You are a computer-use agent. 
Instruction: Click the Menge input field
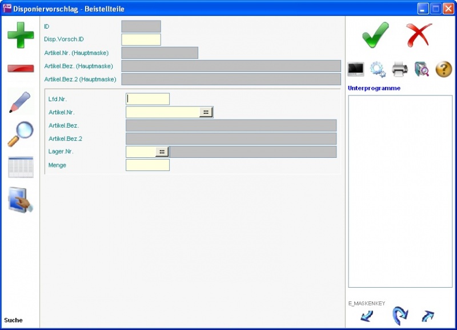(147, 165)
